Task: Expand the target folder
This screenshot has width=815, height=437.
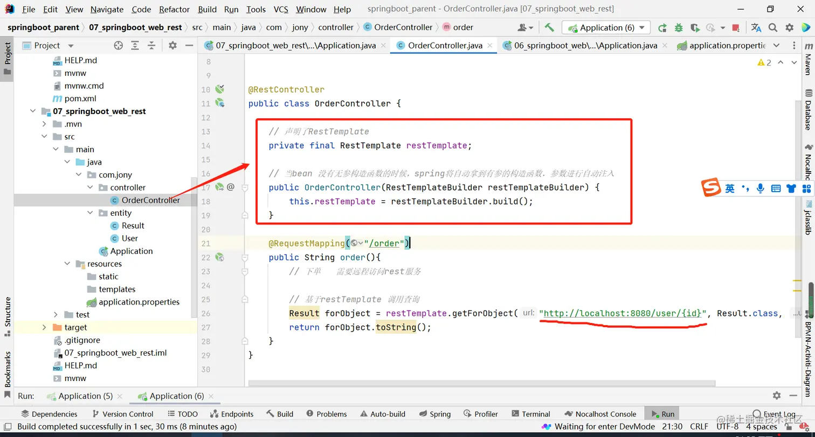Action: coord(44,327)
